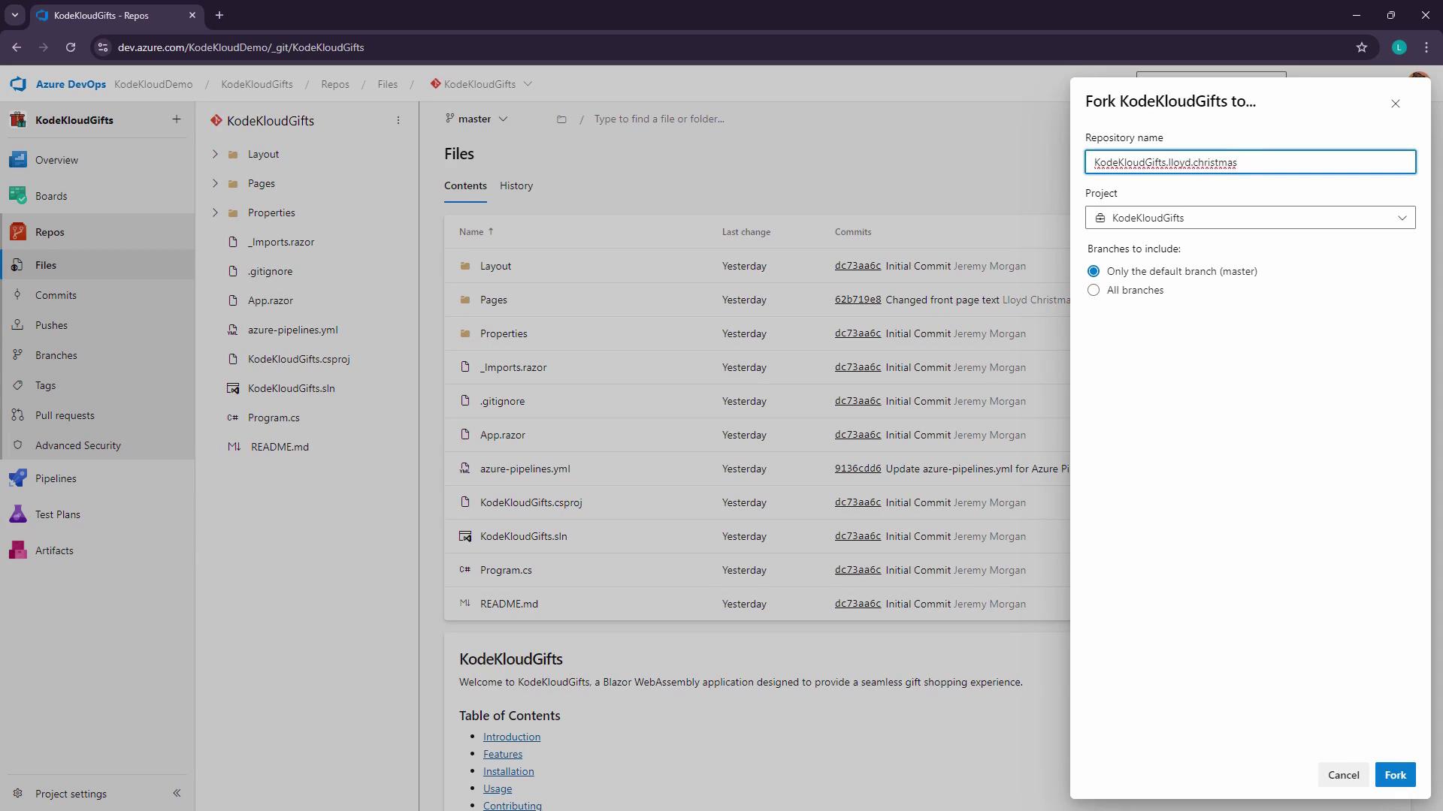
Task: Click the Repository name text field
Action: (1250, 162)
